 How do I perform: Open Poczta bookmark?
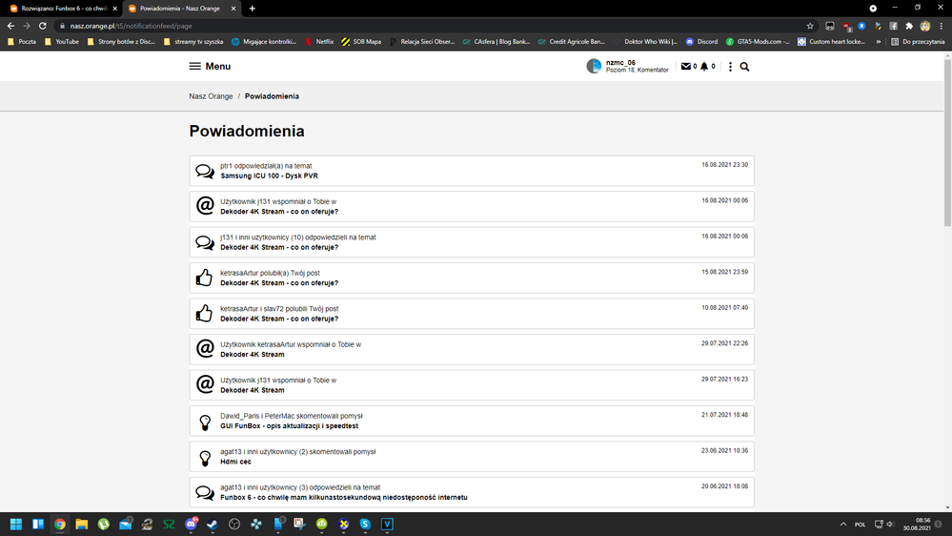[x=21, y=42]
